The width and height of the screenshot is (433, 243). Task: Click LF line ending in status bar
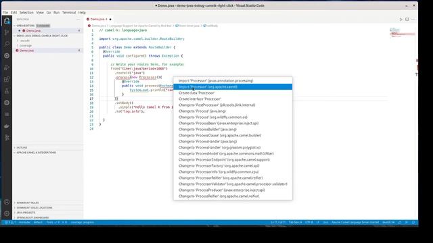tap(318, 222)
